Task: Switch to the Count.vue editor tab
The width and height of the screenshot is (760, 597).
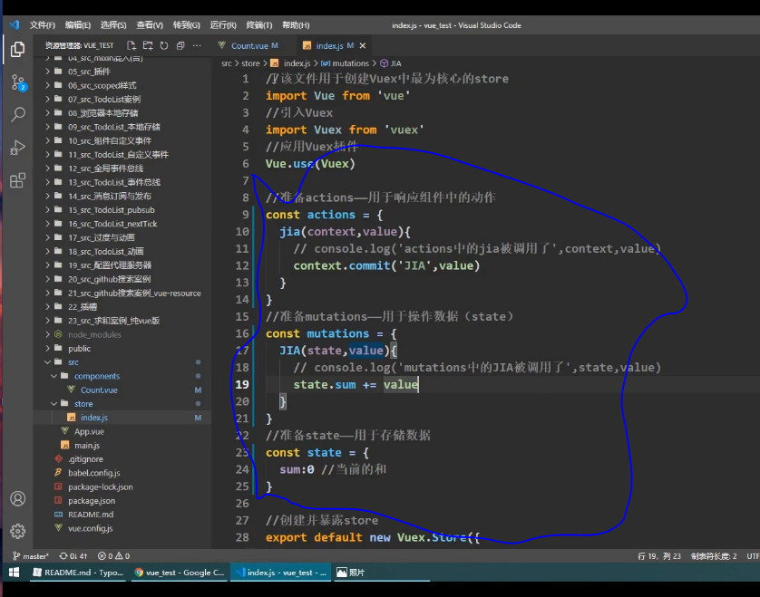Action: point(248,45)
